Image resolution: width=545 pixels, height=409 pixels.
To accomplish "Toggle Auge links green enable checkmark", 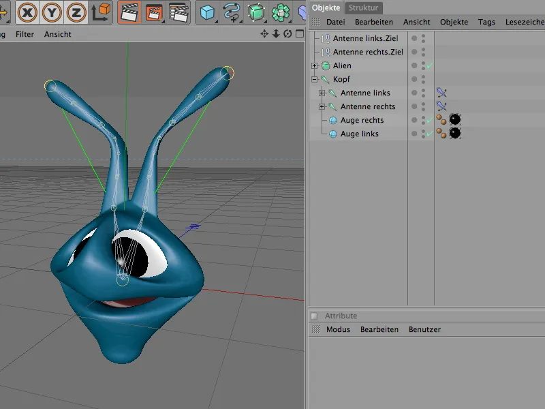I will tap(430, 134).
